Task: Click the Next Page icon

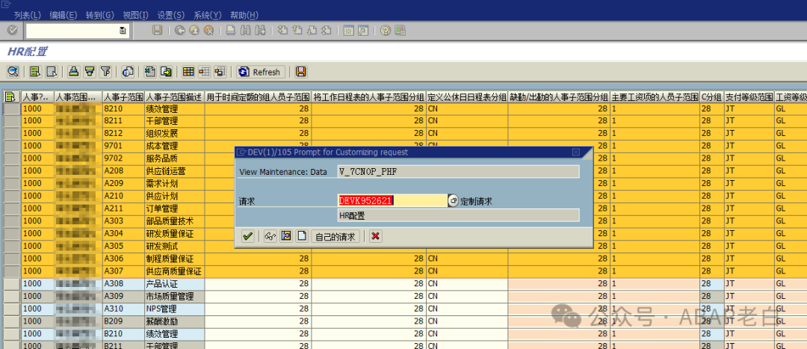Action: 312,31
